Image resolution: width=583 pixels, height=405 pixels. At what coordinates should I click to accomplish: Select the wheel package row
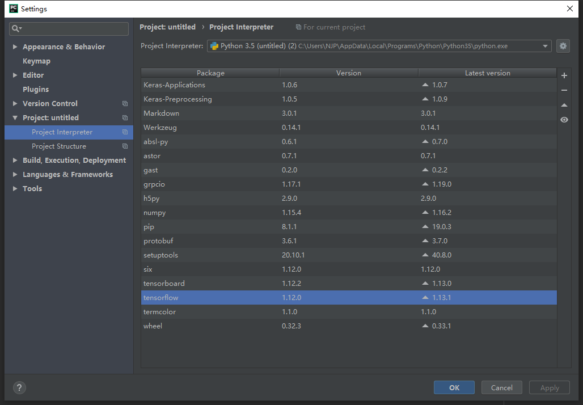[x=349, y=326]
